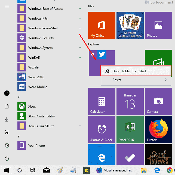The image size is (175, 175).
Task: Open Windows Security from the app list
Action: (x=50, y=38)
